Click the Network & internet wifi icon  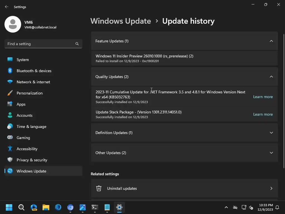[10, 82]
